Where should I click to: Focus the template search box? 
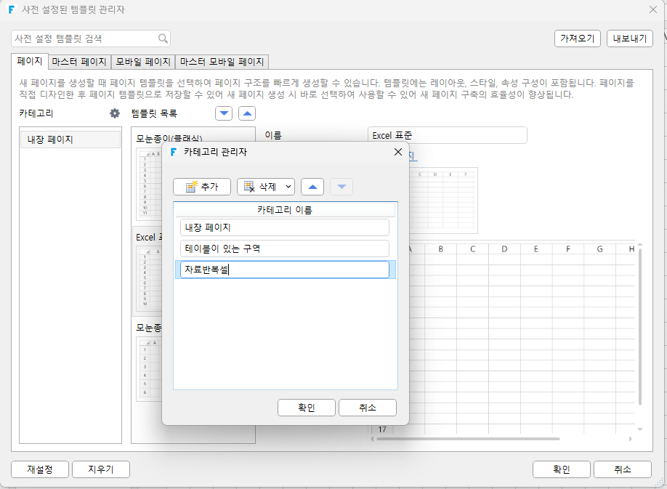[85, 39]
